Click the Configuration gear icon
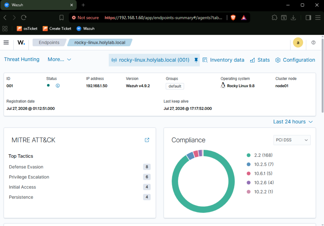This screenshot has width=324, height=226. (278, 60)
